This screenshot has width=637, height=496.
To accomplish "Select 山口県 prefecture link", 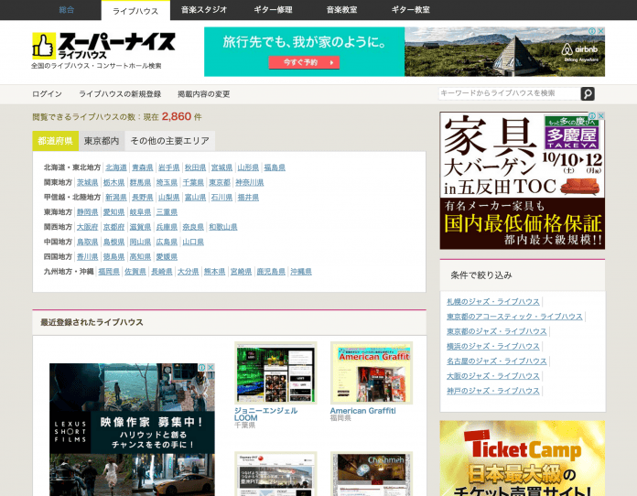I will coord(193,243).
